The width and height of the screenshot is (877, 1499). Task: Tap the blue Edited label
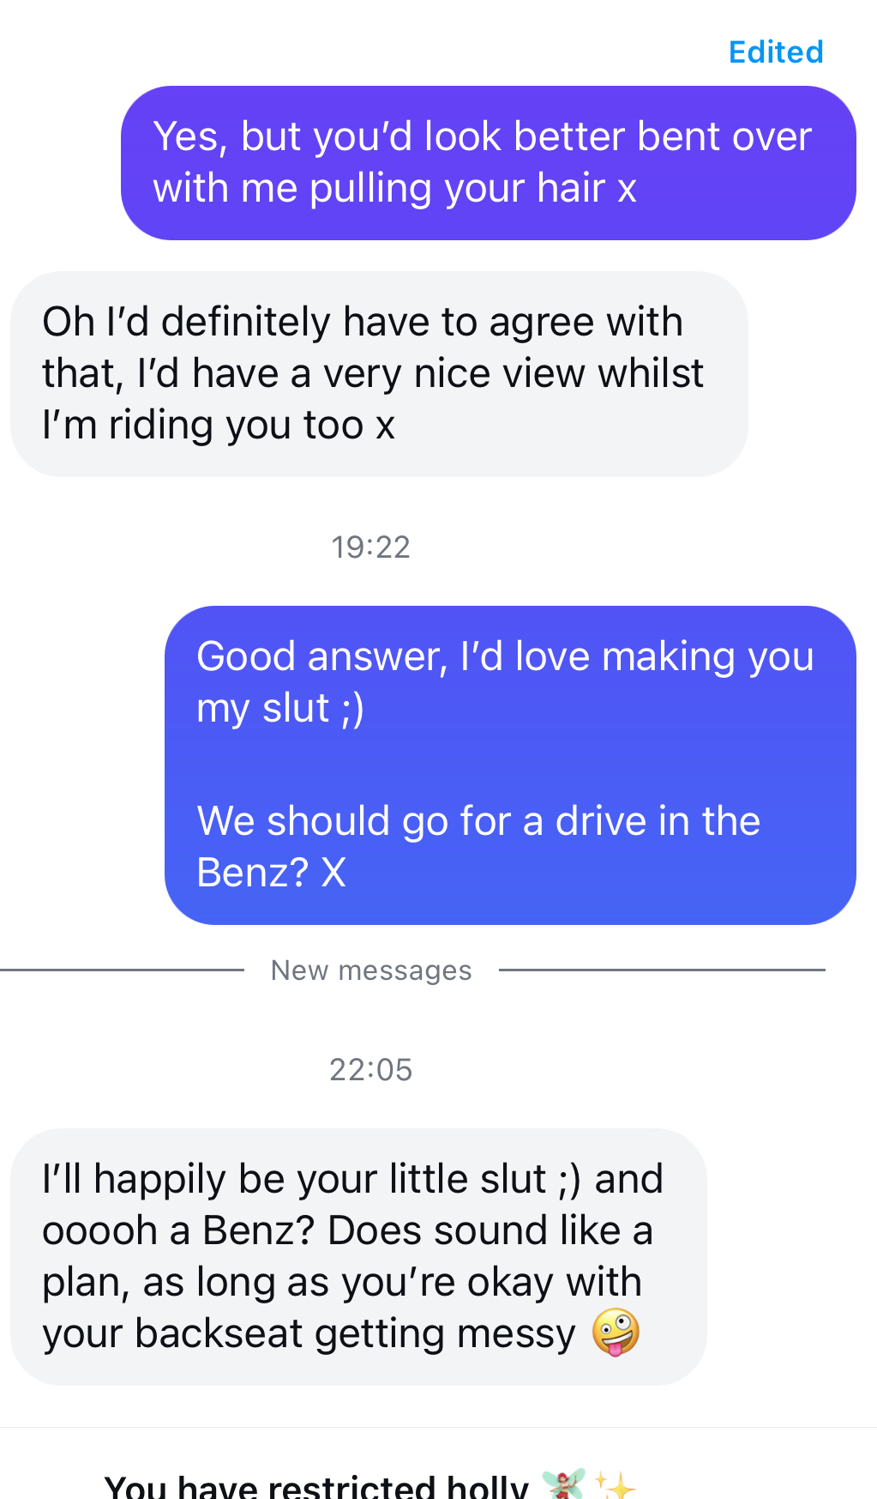775,52
